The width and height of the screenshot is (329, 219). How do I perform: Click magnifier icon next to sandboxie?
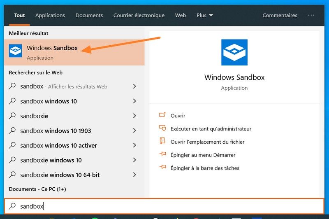pyautogui.click(x=12, y=116)
